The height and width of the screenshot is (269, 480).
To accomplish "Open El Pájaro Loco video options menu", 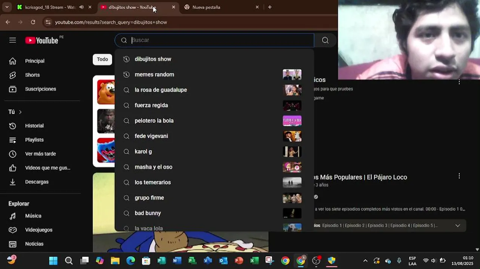I will 459,176.
